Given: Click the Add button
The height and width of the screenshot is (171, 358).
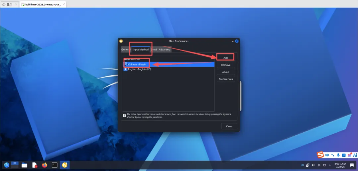Looking at the screenshot, I should click(226, 58).
